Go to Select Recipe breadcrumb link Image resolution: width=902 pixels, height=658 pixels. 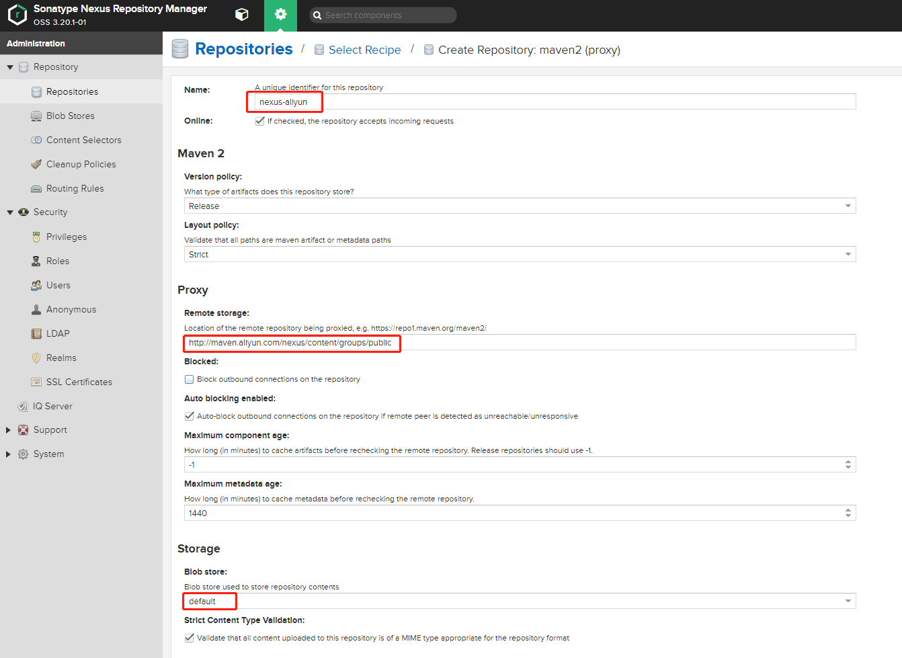click(x=365, y=50)
